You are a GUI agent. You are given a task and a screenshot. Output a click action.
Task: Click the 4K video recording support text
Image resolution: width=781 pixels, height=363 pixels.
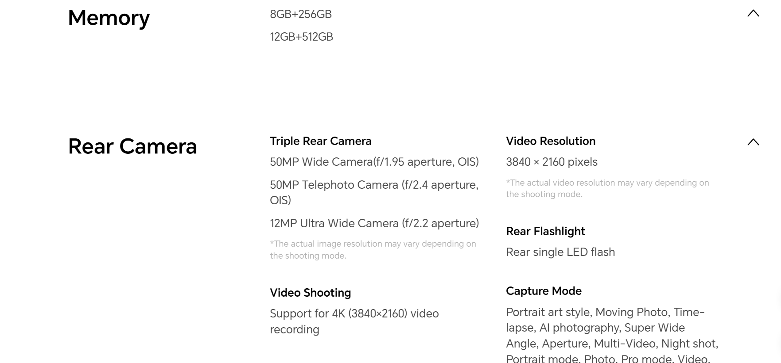coord(354,321)
